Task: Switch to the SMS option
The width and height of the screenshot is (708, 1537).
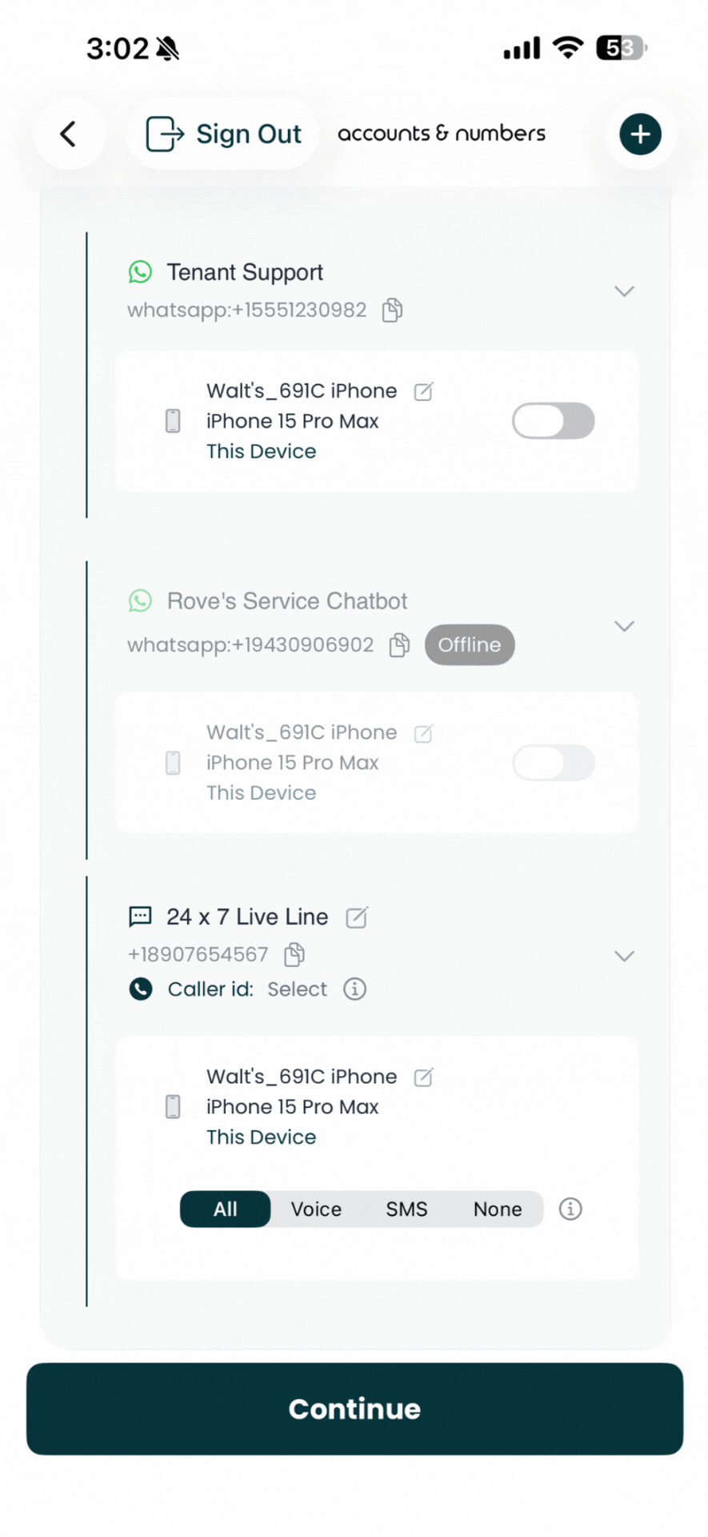Action: click(406, 1209)
